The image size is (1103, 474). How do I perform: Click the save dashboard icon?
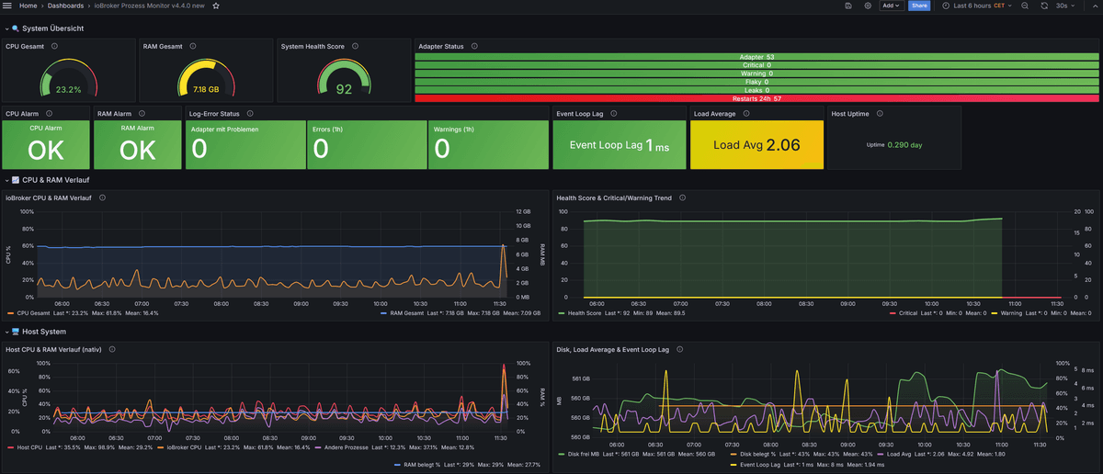click(847, 6)
